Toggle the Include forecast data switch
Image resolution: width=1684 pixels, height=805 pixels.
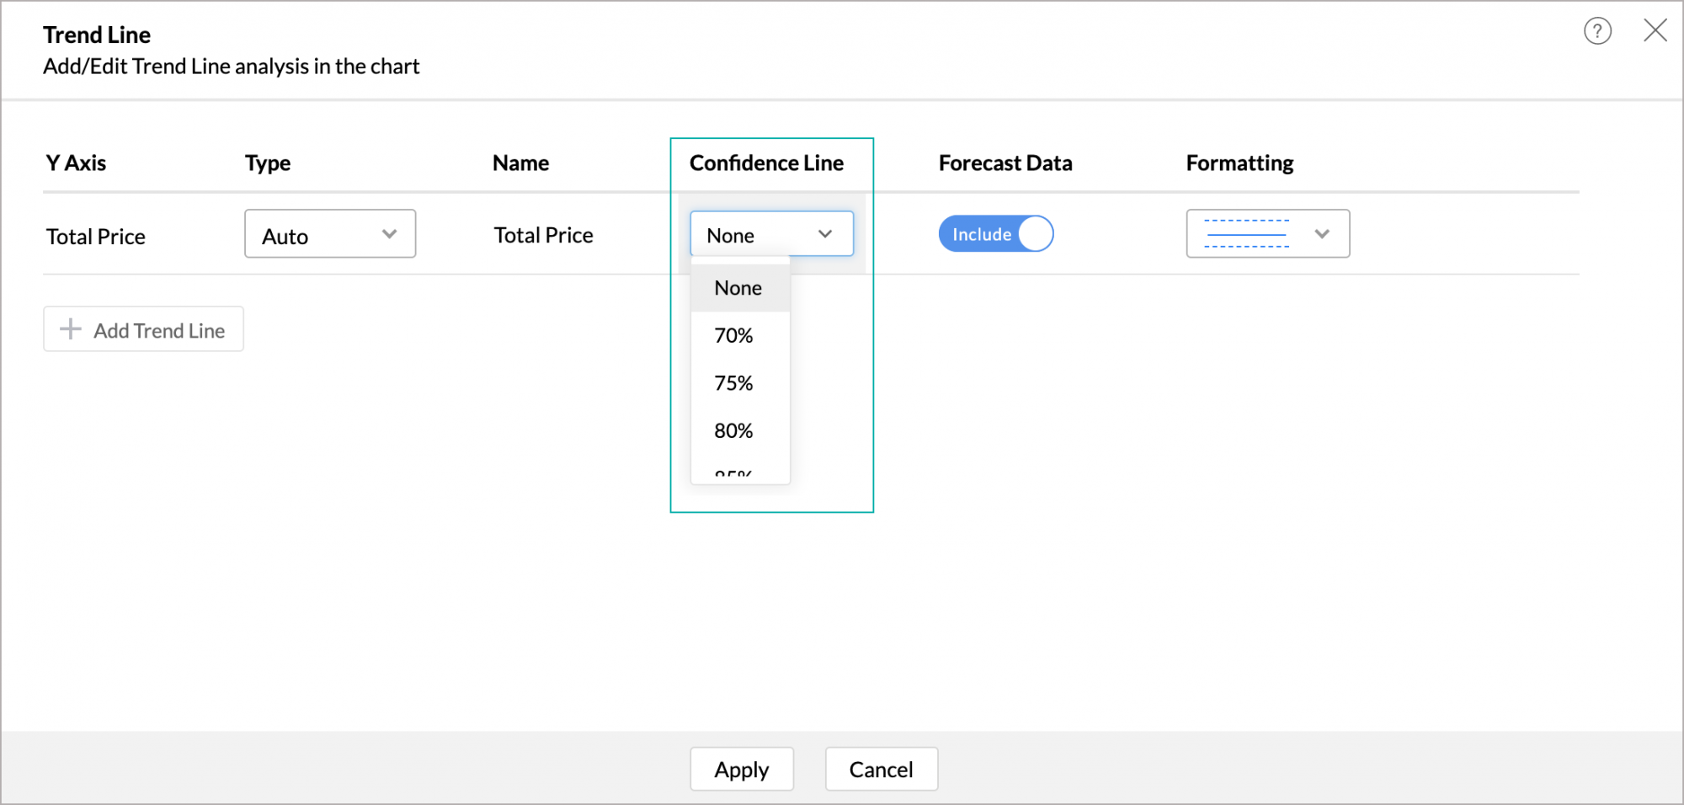pos(996,234)
